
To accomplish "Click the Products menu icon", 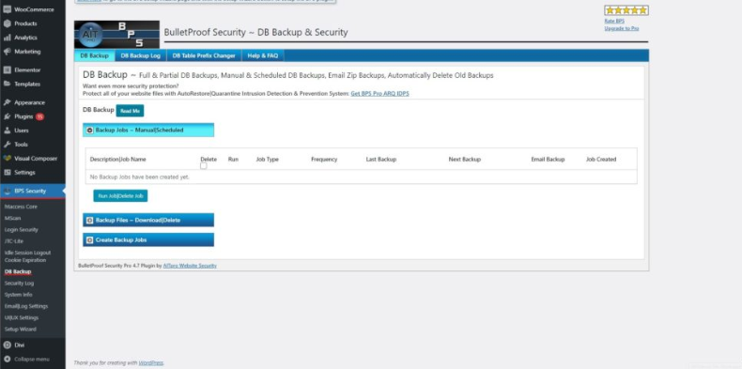I will click(8, 23).
